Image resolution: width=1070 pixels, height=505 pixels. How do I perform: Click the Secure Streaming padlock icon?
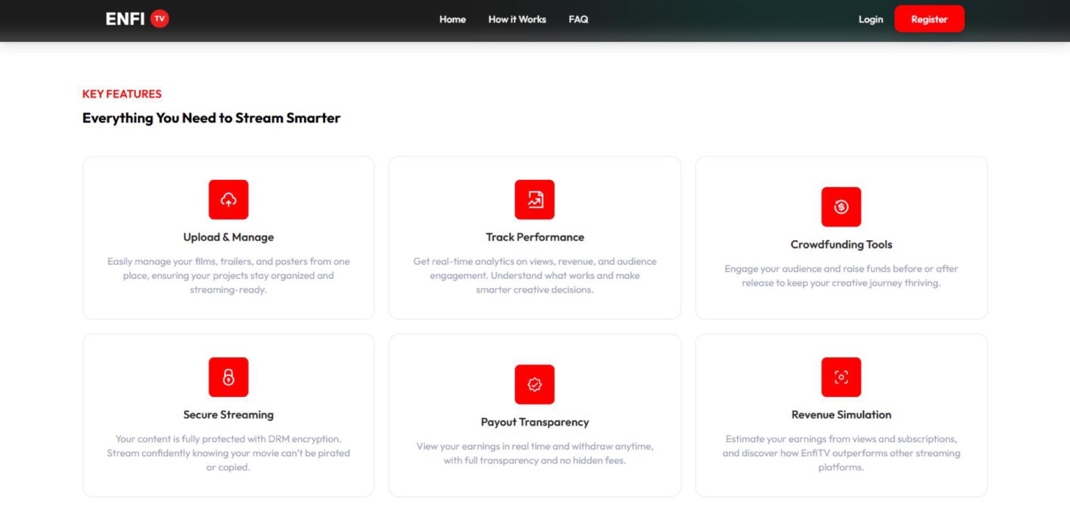(x=228, y=377)
